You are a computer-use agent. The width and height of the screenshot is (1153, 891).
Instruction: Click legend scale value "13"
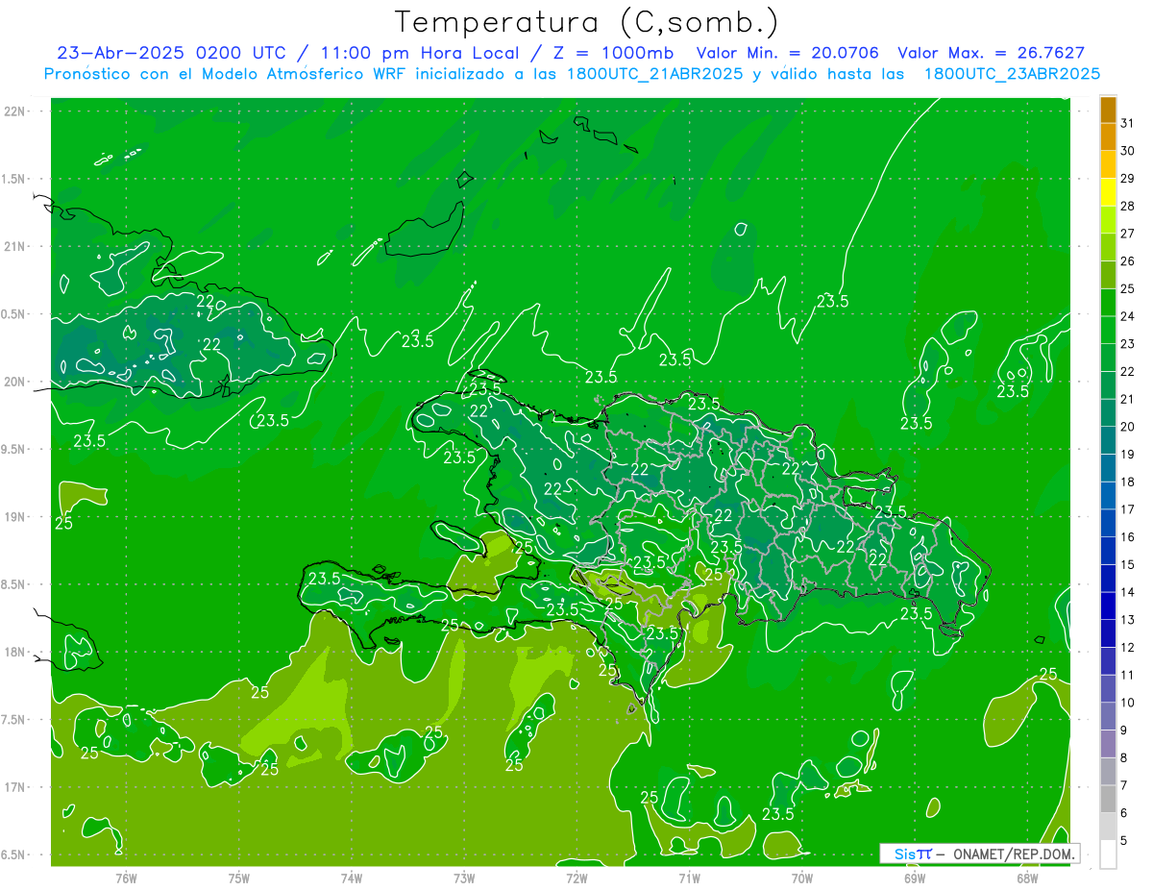(x=1128, y=620)
